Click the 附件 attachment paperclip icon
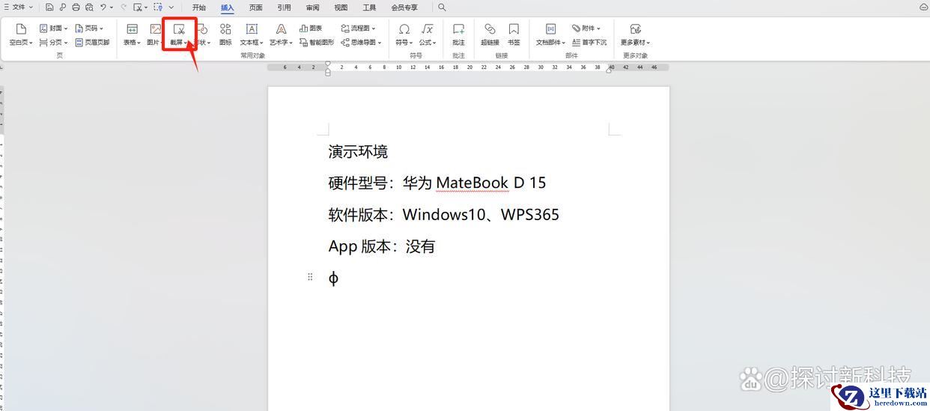Viewport: 930px width, 411px height. pos(577,28)
